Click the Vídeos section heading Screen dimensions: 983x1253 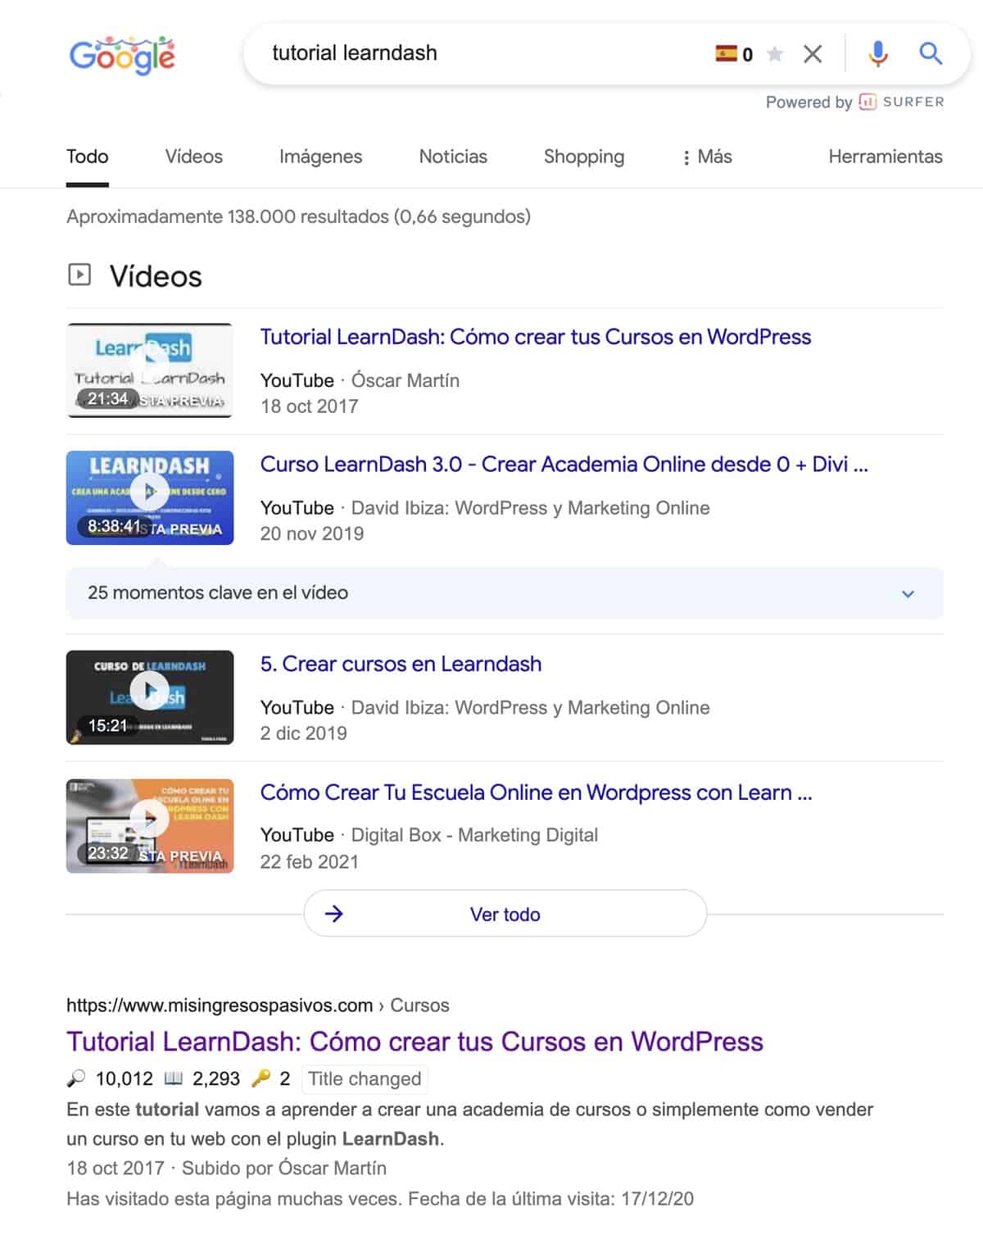156,276
